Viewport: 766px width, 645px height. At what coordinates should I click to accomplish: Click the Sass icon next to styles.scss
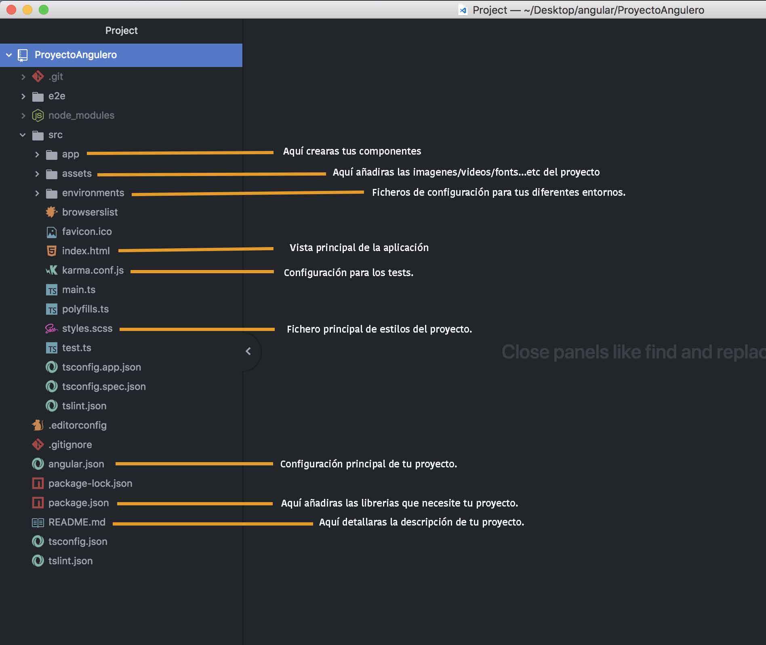(51, 329)
